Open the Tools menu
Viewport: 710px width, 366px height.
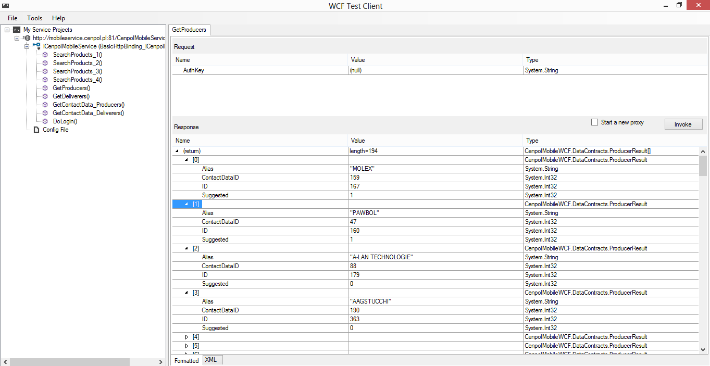pos(34,18)
